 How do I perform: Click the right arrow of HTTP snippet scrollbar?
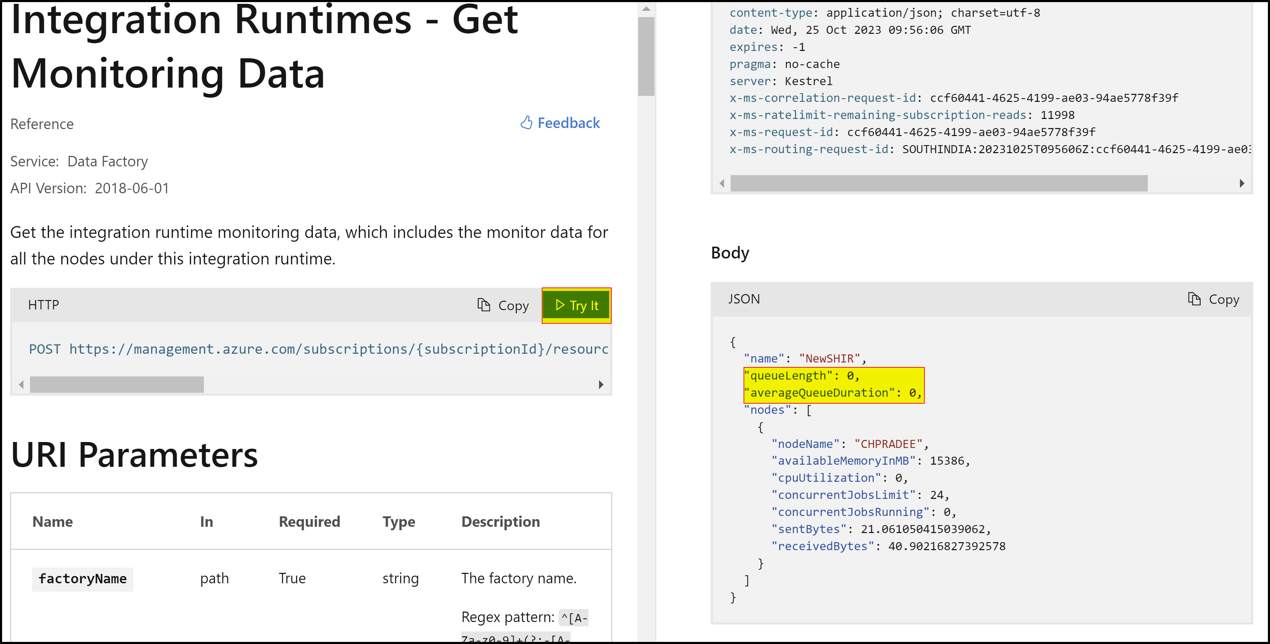point(600,384)
